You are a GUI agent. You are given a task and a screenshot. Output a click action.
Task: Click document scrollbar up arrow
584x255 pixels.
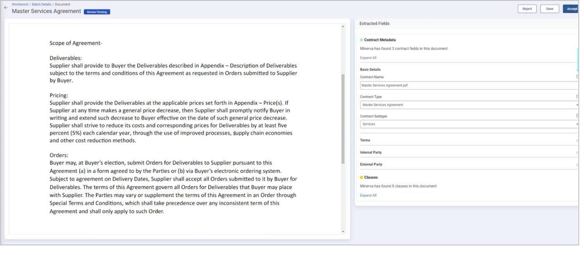coord(343,27)
